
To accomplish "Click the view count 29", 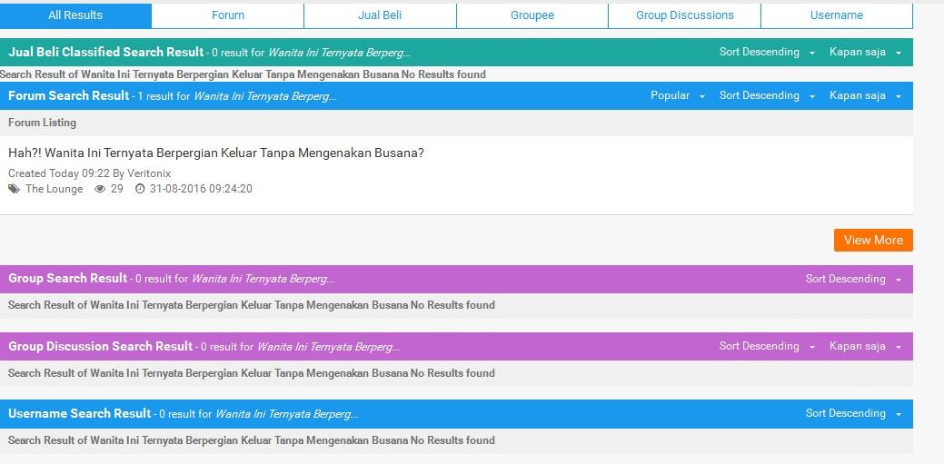I will point(117,189).
